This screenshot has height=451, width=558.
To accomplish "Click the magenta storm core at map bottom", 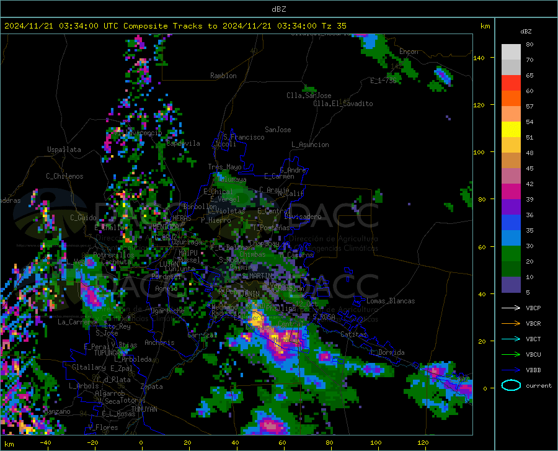I will click(270, 426).
